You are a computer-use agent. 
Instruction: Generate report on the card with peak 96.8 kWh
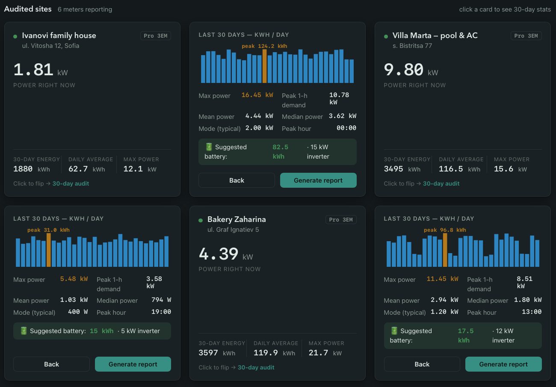pos(503,364)
